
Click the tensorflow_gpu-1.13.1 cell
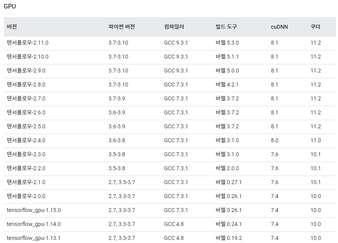tap(33, 238)
